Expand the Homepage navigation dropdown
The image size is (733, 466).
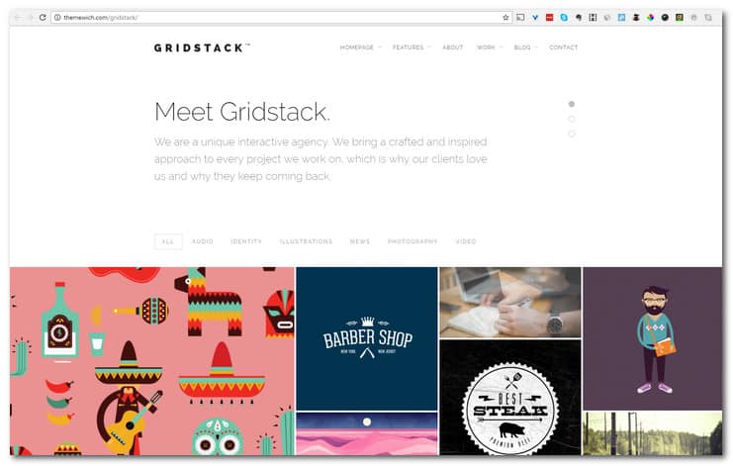[x=360, y=47]
